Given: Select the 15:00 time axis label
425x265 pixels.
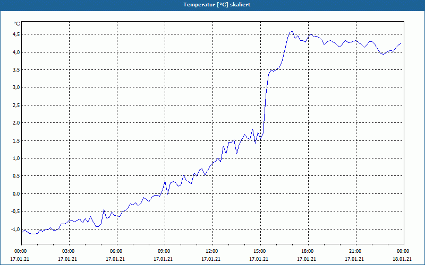Looking at the screenshot, I should [x=260, y=251].
